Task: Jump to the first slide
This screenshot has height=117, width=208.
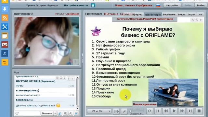Action: (x=158, y=111)
